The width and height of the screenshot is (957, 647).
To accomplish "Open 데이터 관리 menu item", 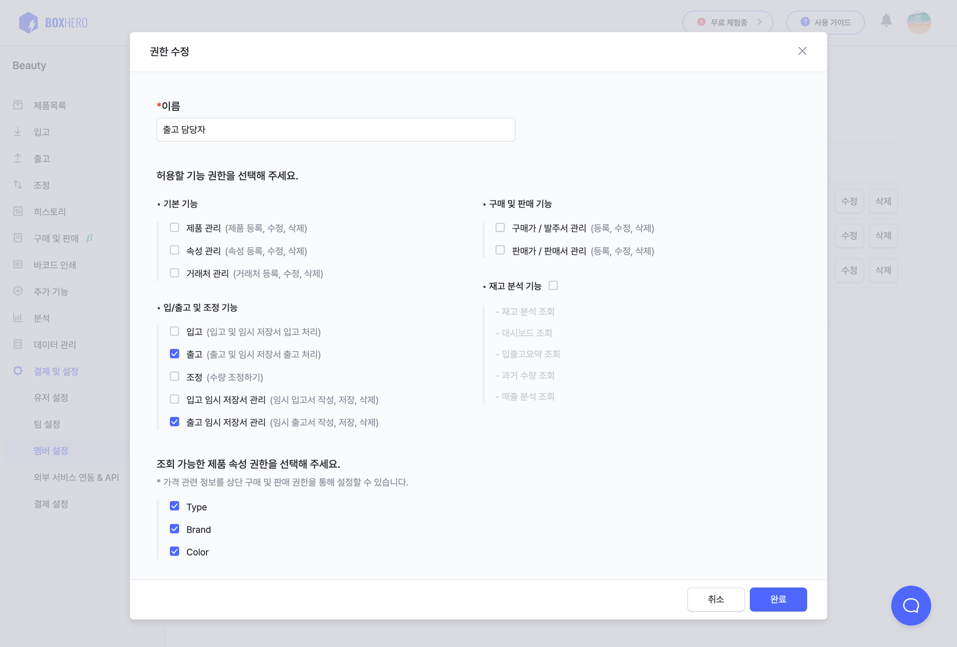I will pyautogui.click(x=55, y=345).
